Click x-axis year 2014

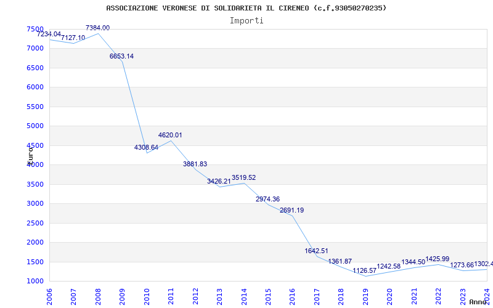(x=243, y=296)
